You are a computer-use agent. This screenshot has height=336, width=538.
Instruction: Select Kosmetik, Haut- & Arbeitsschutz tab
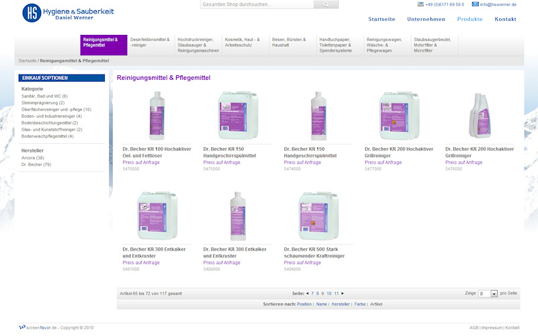245,45
